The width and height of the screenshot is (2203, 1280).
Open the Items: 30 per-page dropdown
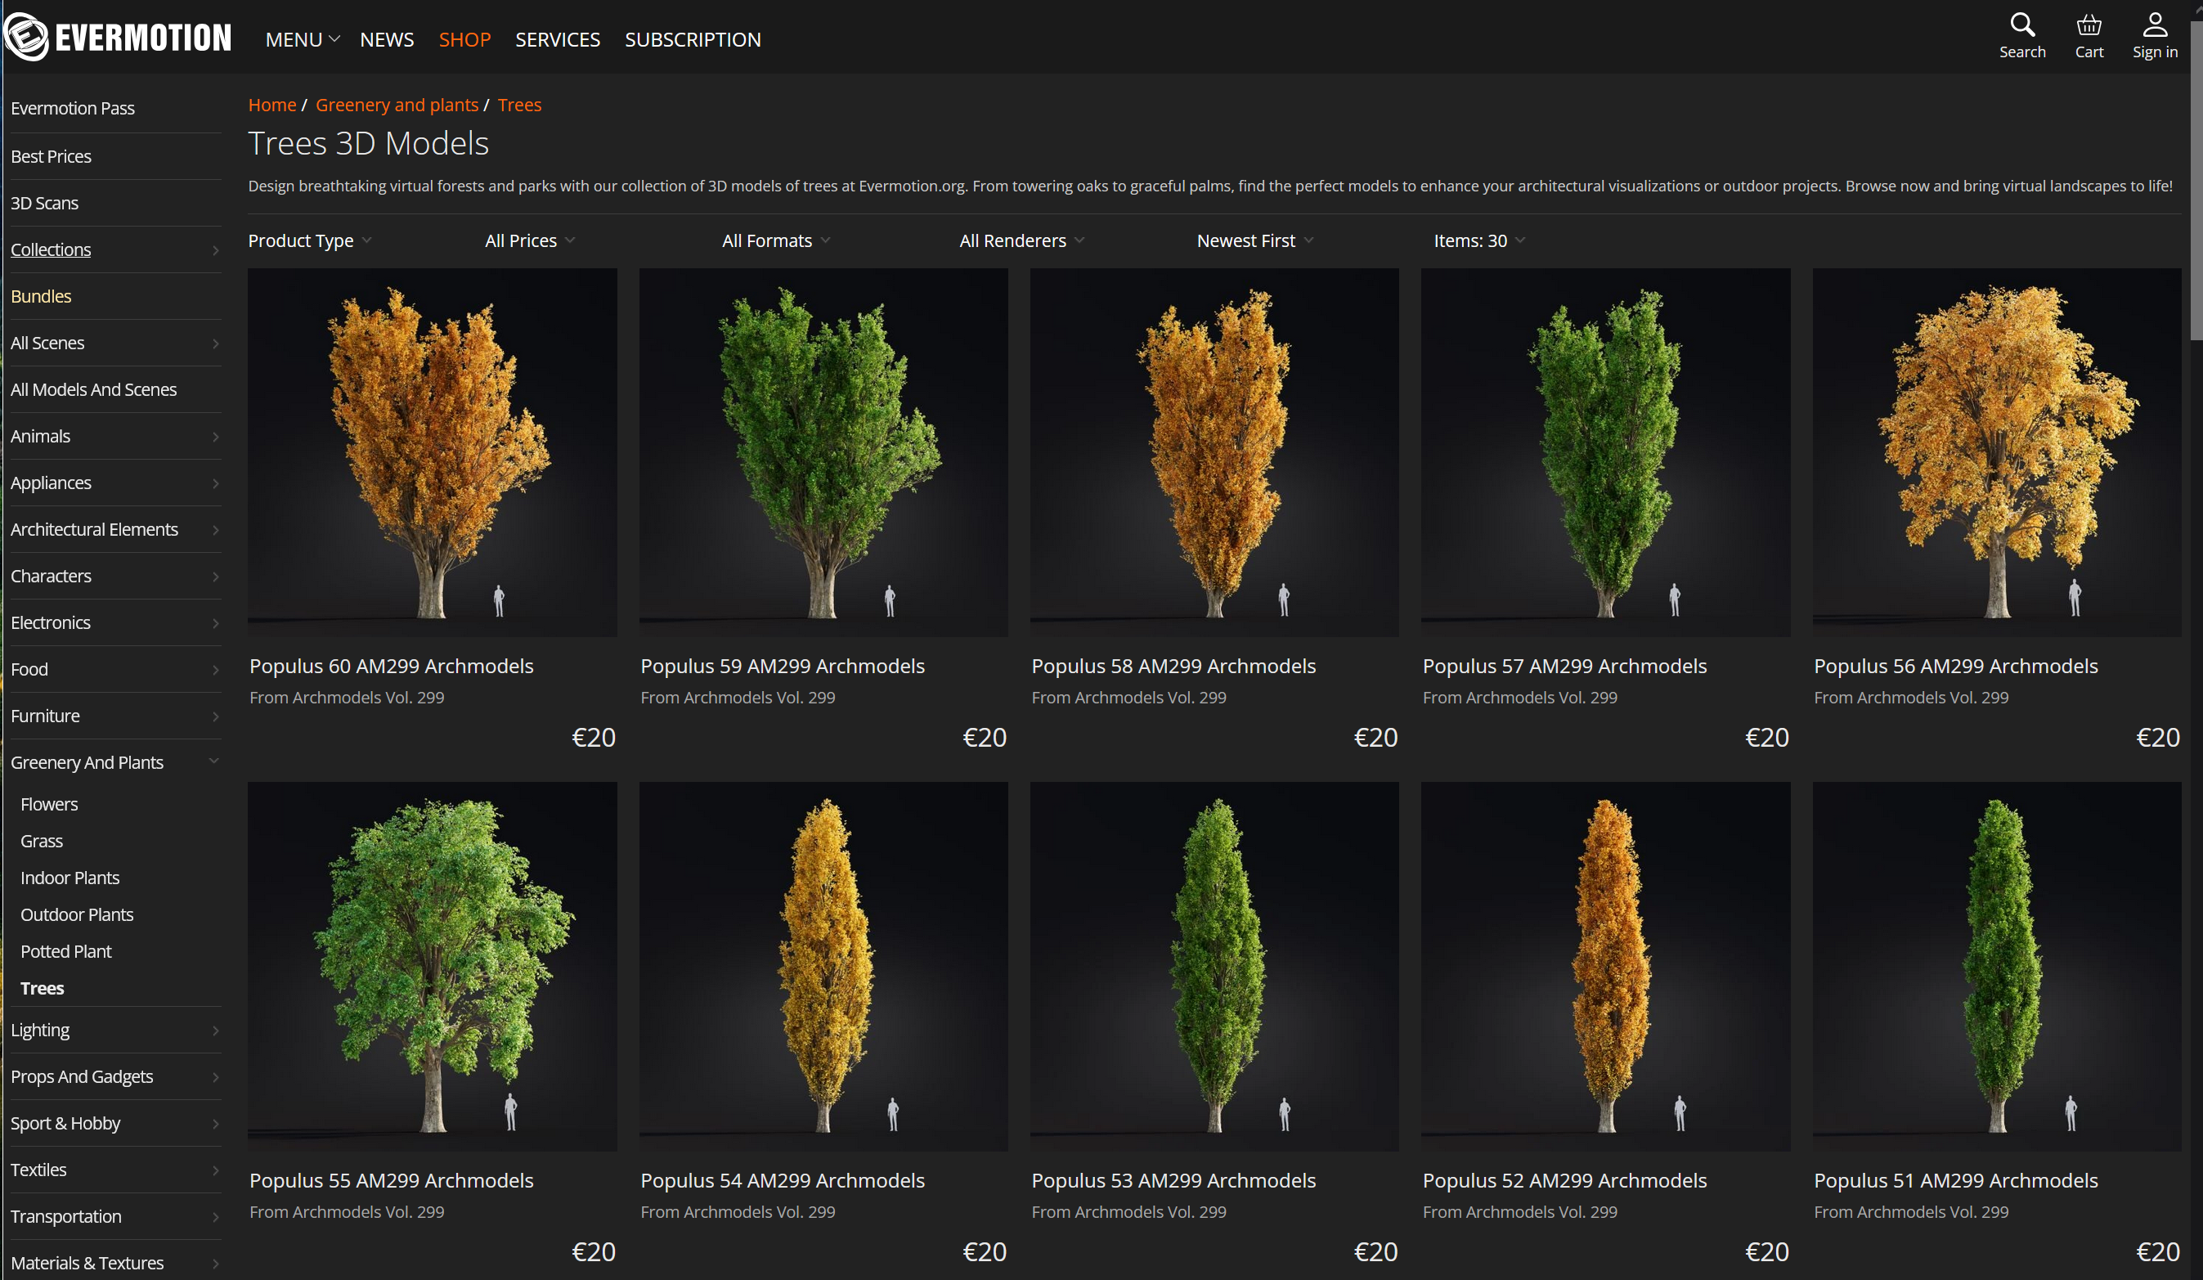1479,240
